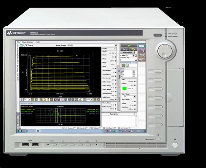Click the last icon of graph toolbar
The image size is (206, 168).
tap(99, 100)
